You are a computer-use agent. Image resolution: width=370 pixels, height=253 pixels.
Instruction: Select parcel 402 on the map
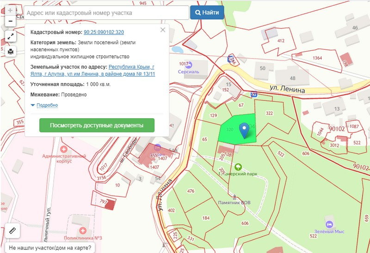(171, 210)
